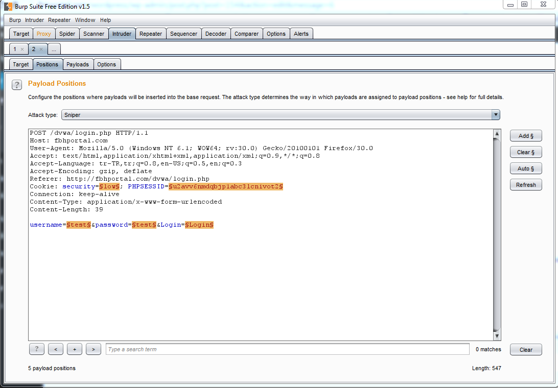The height and width of the screenshot is (388, 558).
Task: Switch to the Sequencer tab
Action: click(183, 34)
